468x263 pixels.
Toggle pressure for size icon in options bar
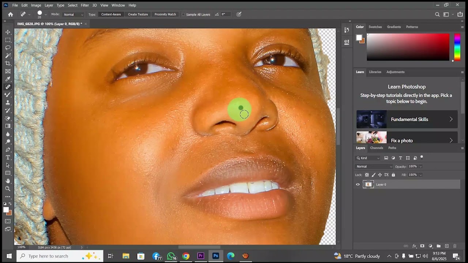click(x=239, y=14)
